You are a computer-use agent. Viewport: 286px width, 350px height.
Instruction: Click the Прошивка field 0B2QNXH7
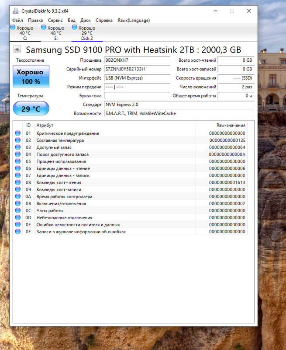coord(137,60)
